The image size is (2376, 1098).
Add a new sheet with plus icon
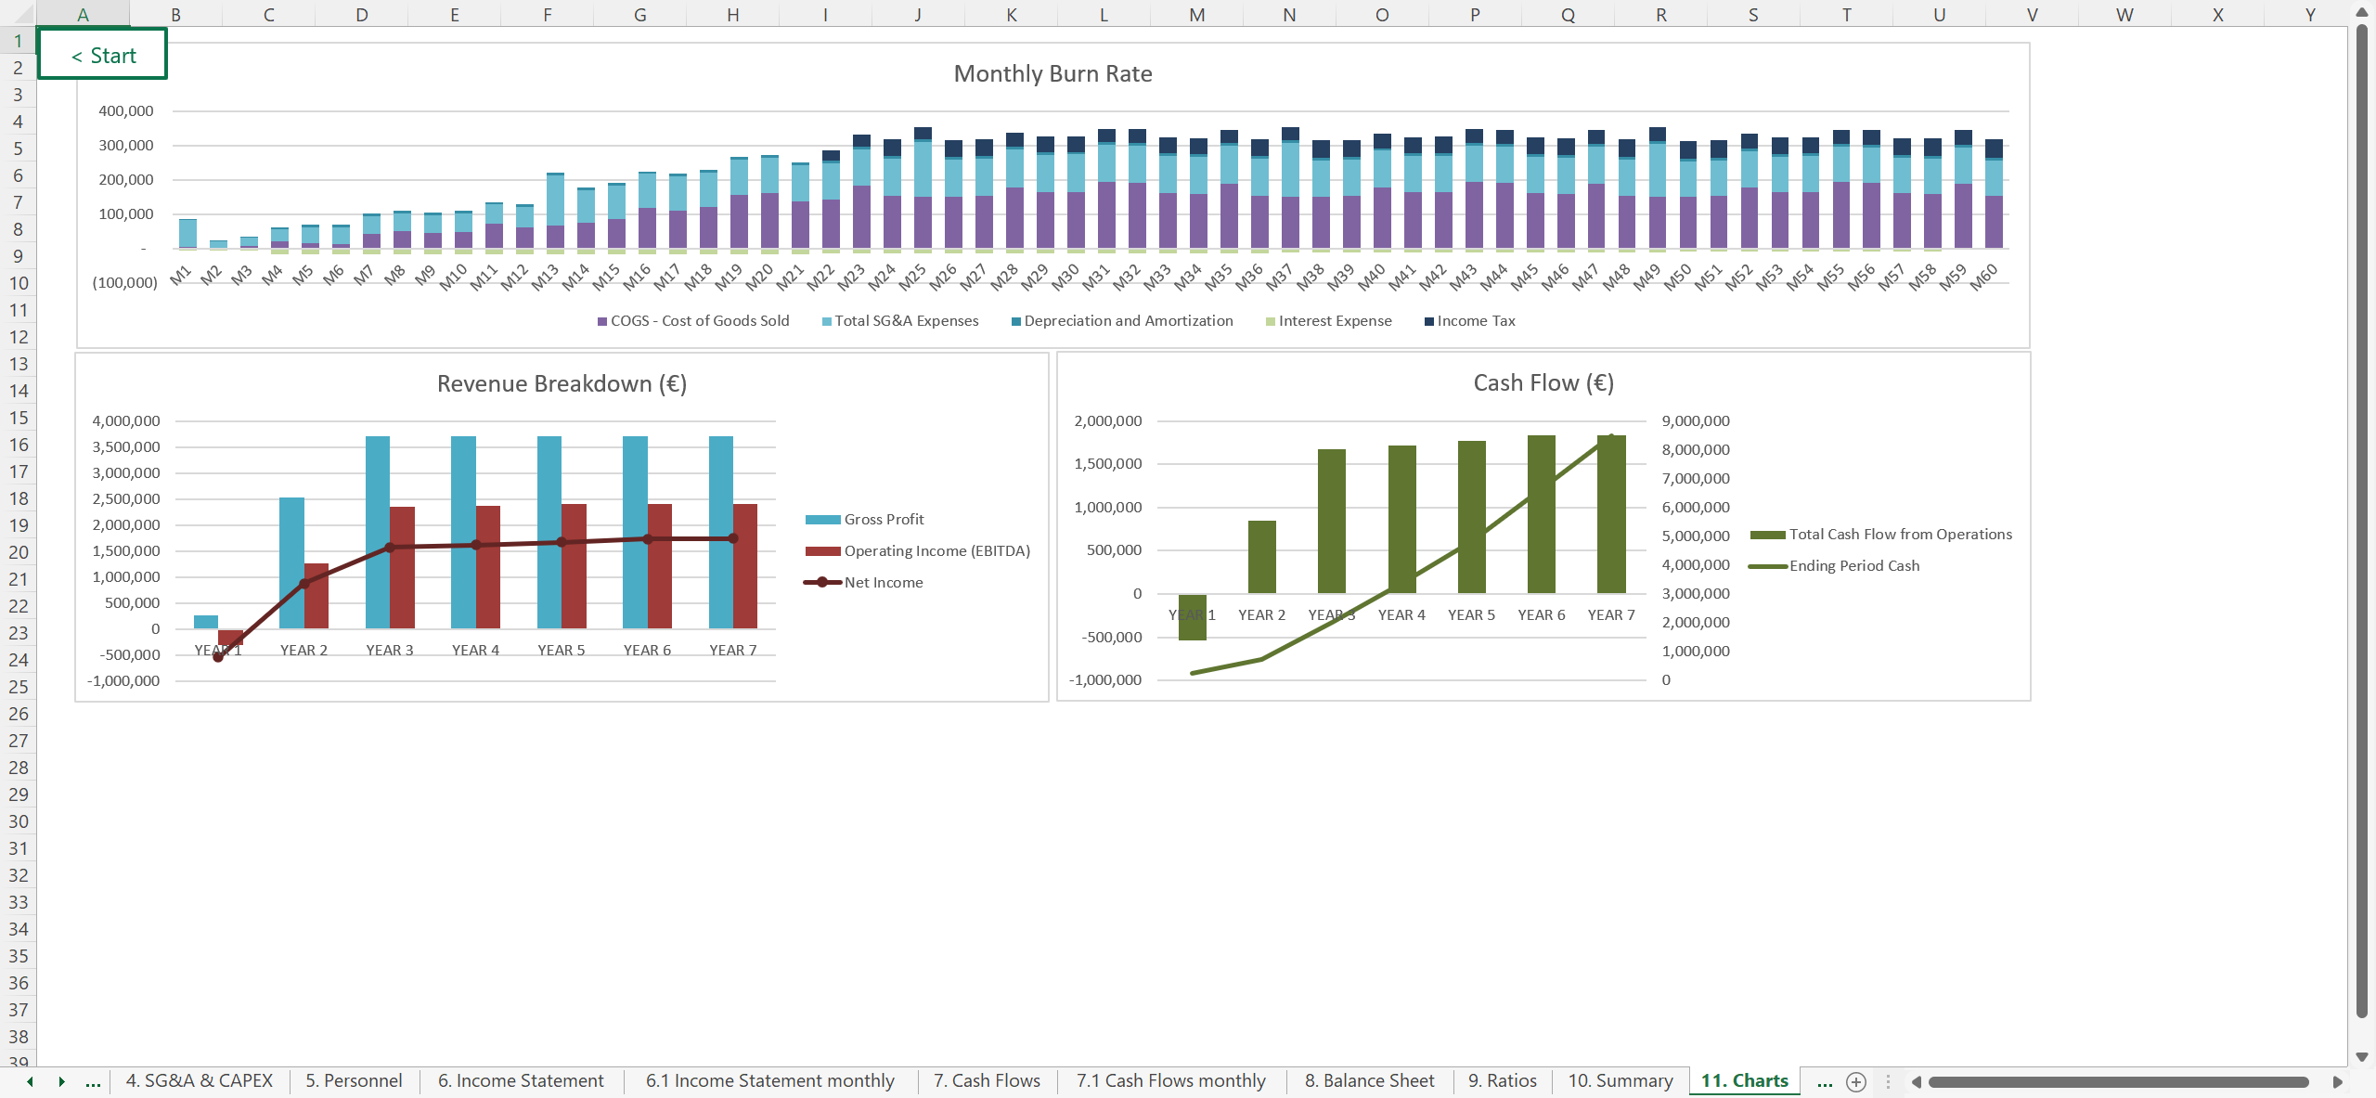[1855, 1081]
